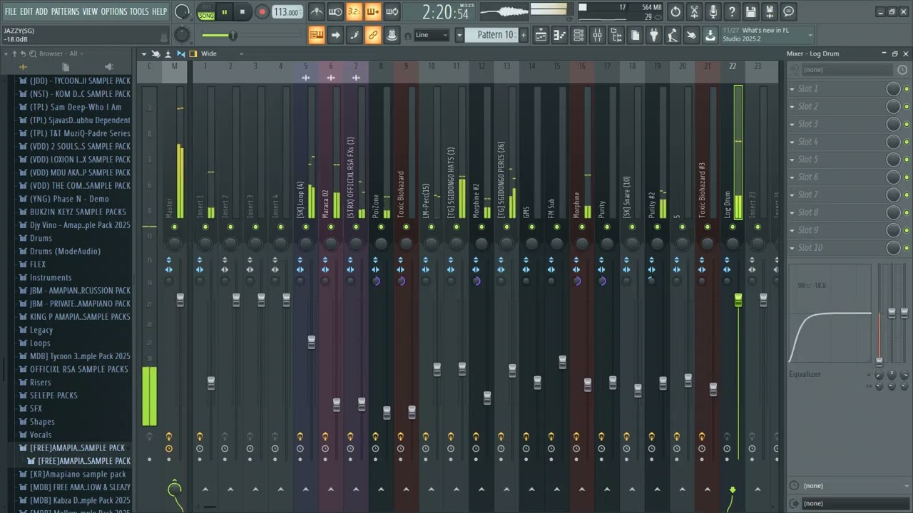913x513 pixels.
Task: Open the OPTIONS menu
Action: click(113, 11)
